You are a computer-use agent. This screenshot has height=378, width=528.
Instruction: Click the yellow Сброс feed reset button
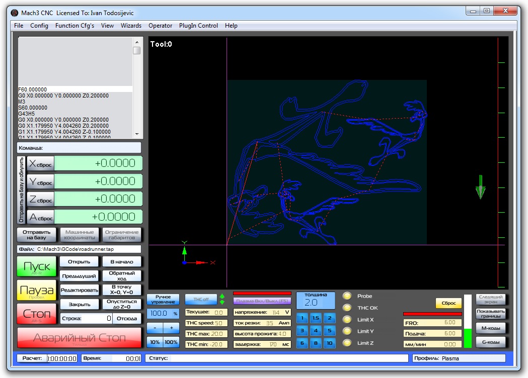coord(448,303)
